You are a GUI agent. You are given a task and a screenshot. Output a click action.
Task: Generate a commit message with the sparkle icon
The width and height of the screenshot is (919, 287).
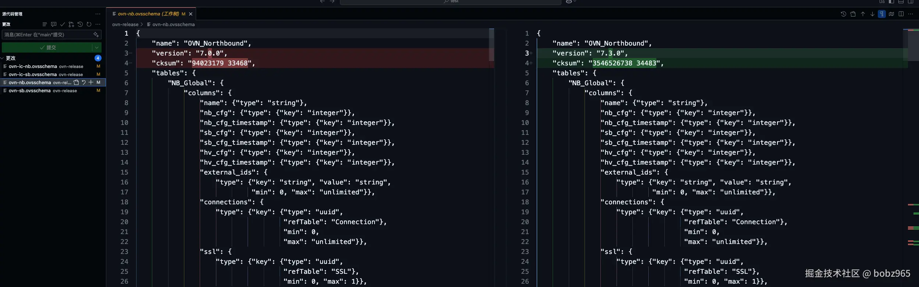point(96,35)
